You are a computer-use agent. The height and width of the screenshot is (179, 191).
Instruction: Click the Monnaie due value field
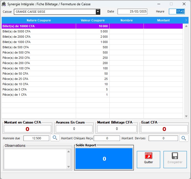[x=36, y=138]
